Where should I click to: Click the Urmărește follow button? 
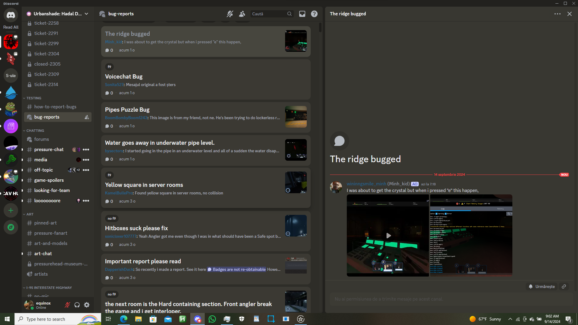[542, 286]
